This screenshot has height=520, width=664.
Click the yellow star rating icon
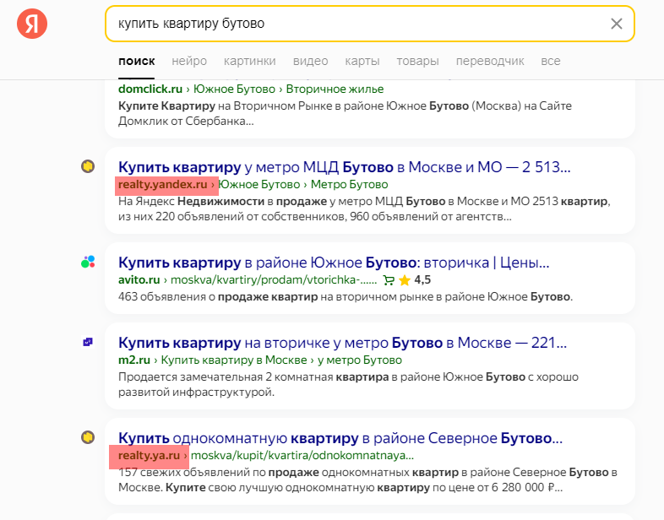405,280
